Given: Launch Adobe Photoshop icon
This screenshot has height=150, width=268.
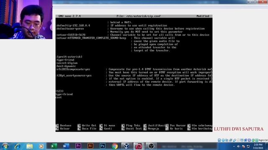Looking at the screenshot, I should point(103,146).
